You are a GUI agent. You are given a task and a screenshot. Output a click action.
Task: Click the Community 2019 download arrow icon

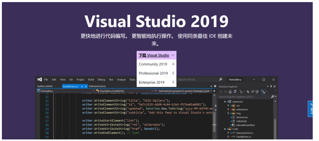pos(173,64)
